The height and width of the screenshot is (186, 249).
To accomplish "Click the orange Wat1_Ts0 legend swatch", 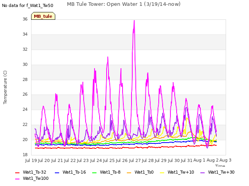I will click(129, 173).
